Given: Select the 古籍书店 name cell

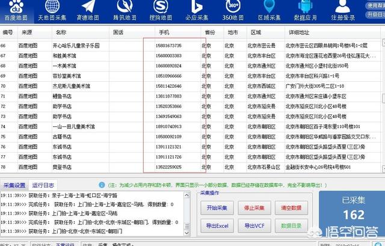Looking at the screenshot, I should (x=62, y=137).
